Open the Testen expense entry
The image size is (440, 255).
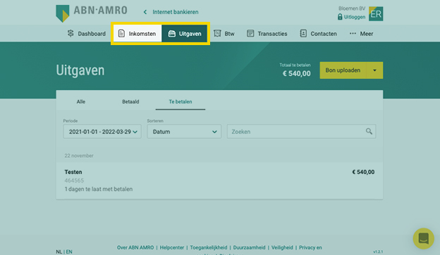coord(219,180)
